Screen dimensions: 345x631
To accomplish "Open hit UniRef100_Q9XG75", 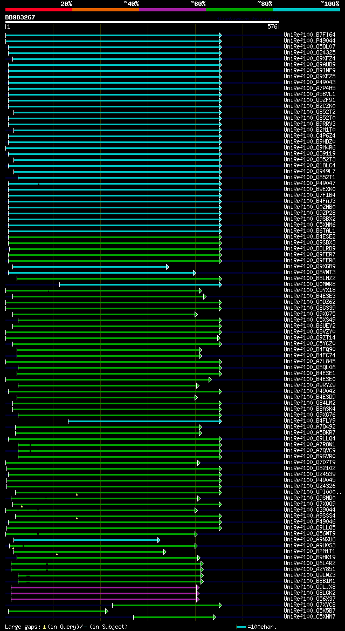I will click(x=309, y=314).
